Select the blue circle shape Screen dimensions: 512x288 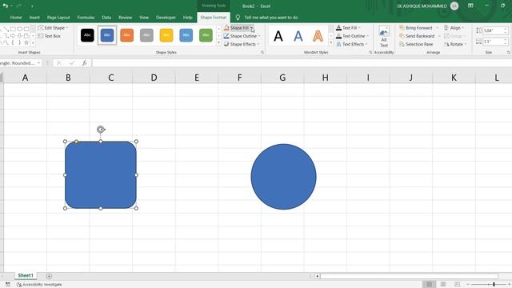point(283,177)
